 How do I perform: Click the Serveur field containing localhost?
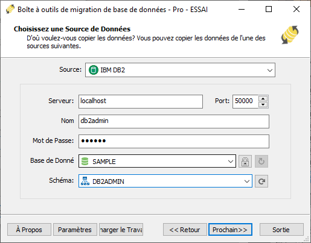141,101
